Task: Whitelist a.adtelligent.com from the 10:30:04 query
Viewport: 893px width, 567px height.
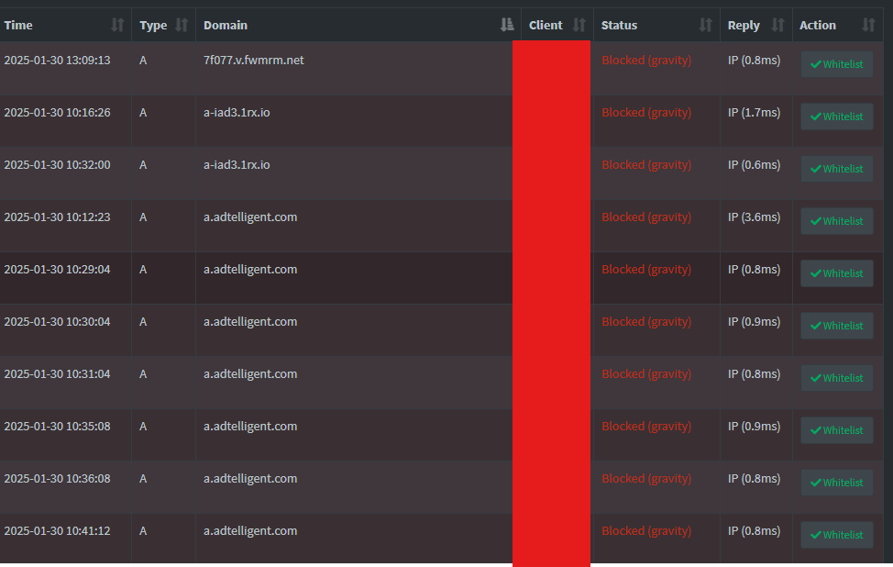Action: [837, 326]
